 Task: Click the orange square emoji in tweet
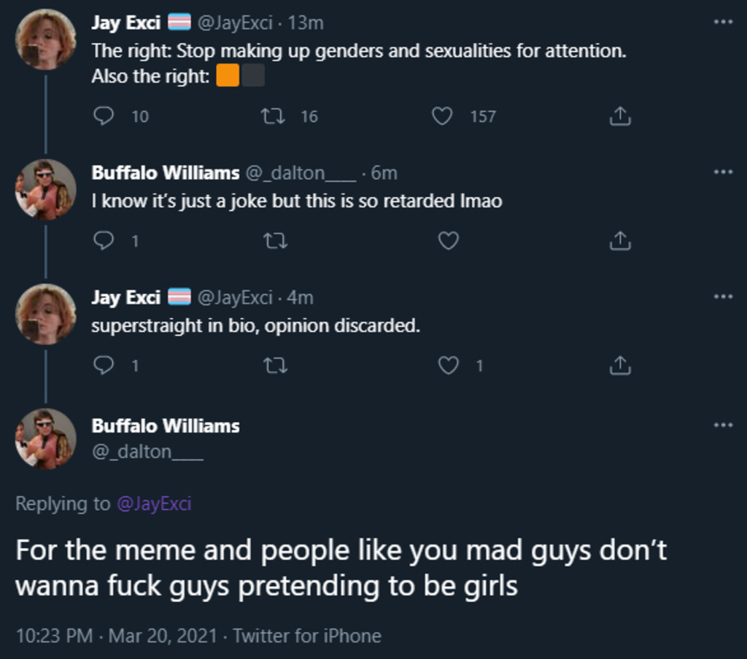click(x=228, y=76)
